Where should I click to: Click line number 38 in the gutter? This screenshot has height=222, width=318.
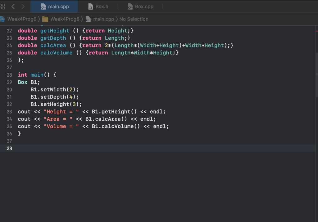coord(9,148)
